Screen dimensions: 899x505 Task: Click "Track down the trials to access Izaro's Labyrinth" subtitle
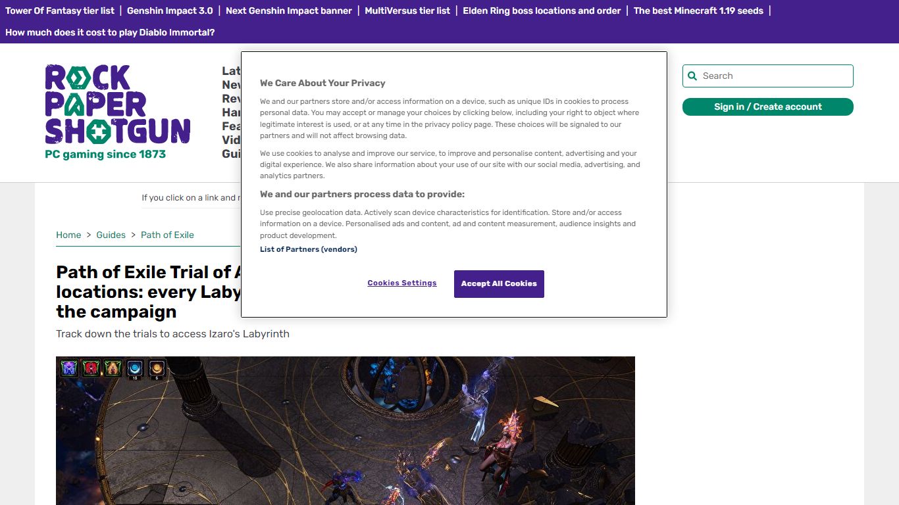click(172, 334)
